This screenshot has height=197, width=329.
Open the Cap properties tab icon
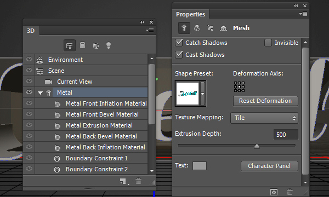210,28
